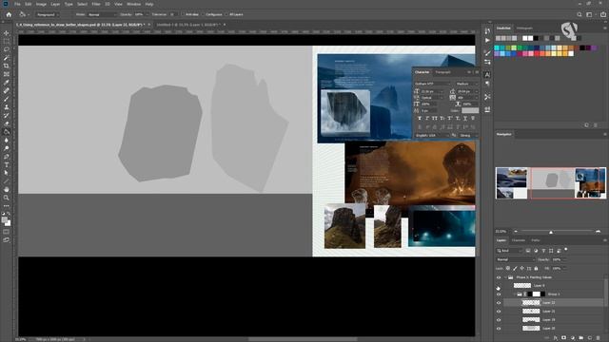Click the Navigator preview thumbnail
The height and width of the screenshot is (342, 609).
(551, 183)
